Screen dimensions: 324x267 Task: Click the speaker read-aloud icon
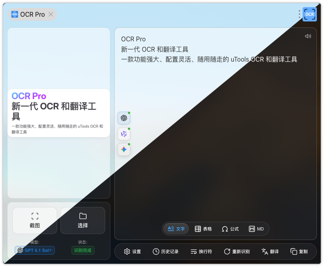coord(308,36)
